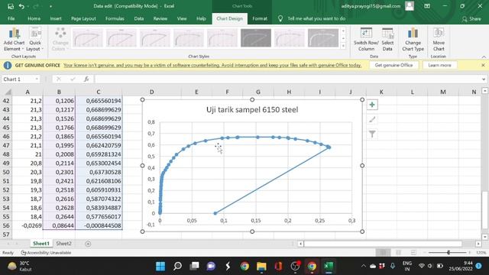Open File Explorer from taskbar
Image resolution: width=489 pixels, height=275 pixels.
[261, 267]
